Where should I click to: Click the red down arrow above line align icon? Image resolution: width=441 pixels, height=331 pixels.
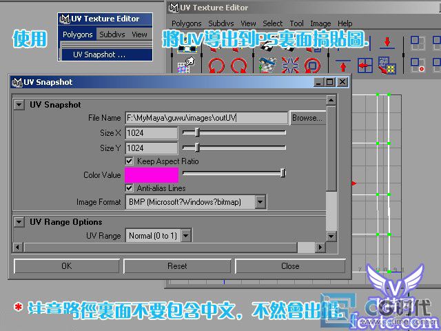tap(387, 43)
